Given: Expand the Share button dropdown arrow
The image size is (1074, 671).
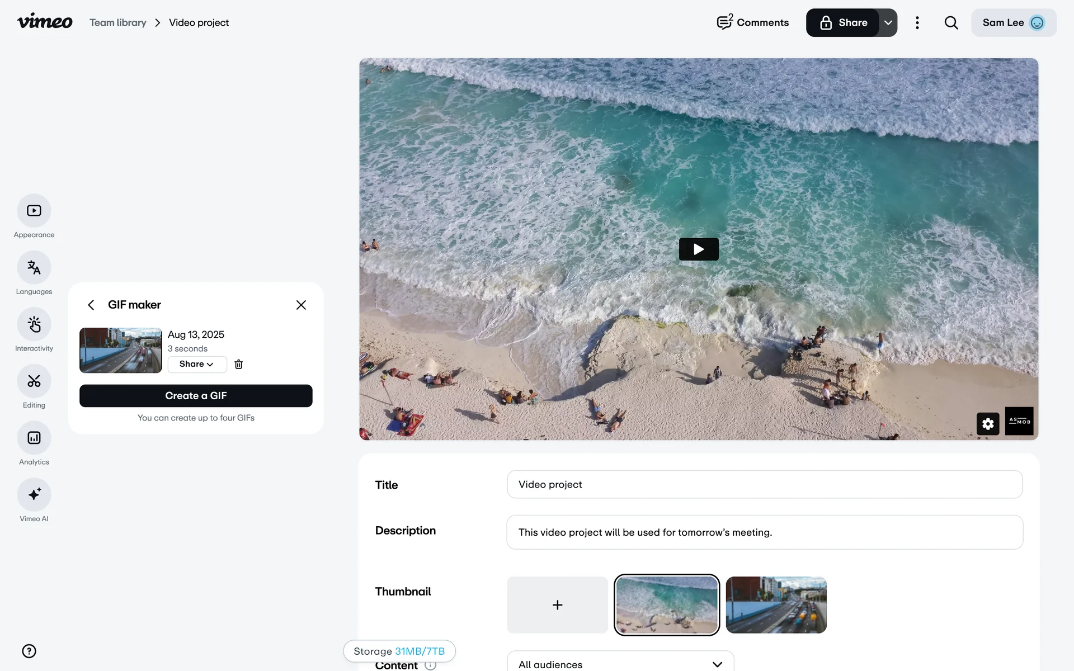Looking at the screenshot, I should point(888,23).
